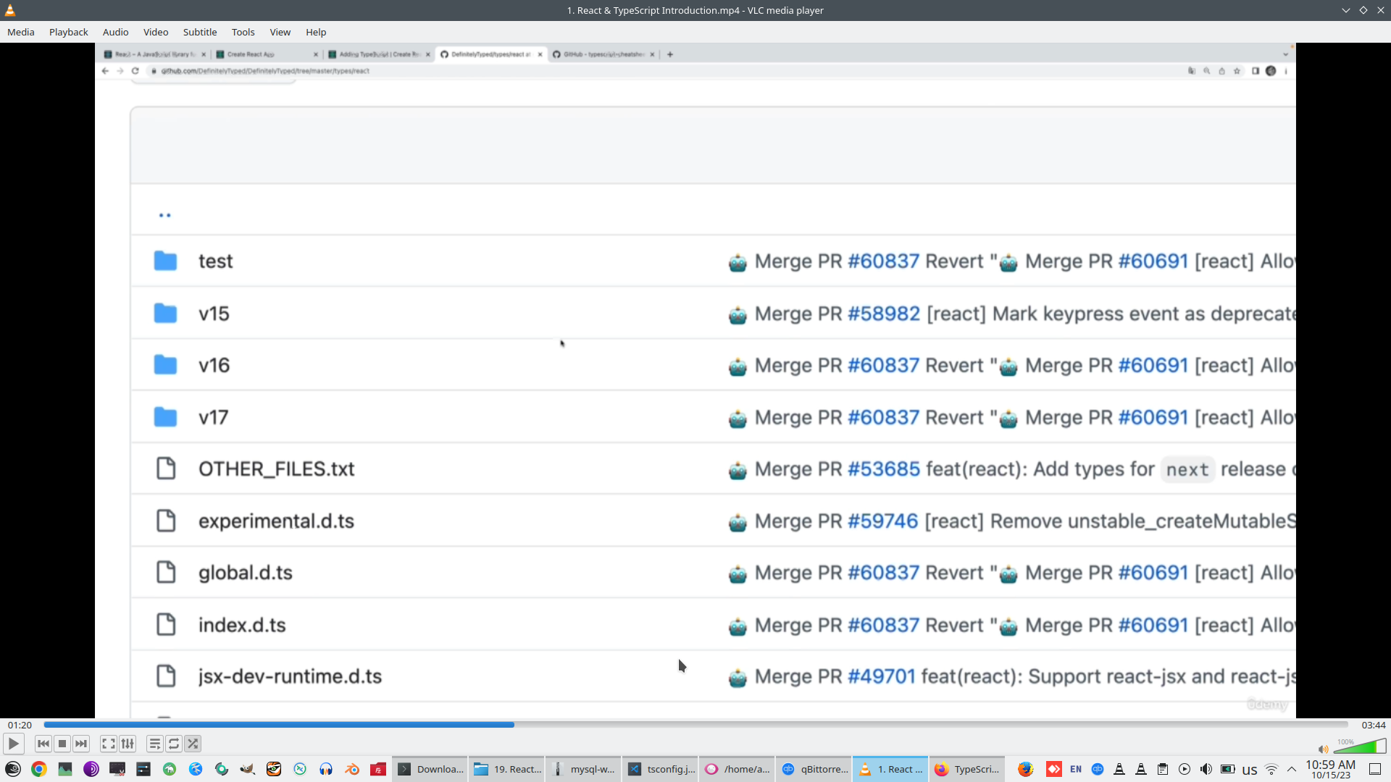The image size is (1391, 782).
Task: Skip to next media item
Action: [81, 744]
